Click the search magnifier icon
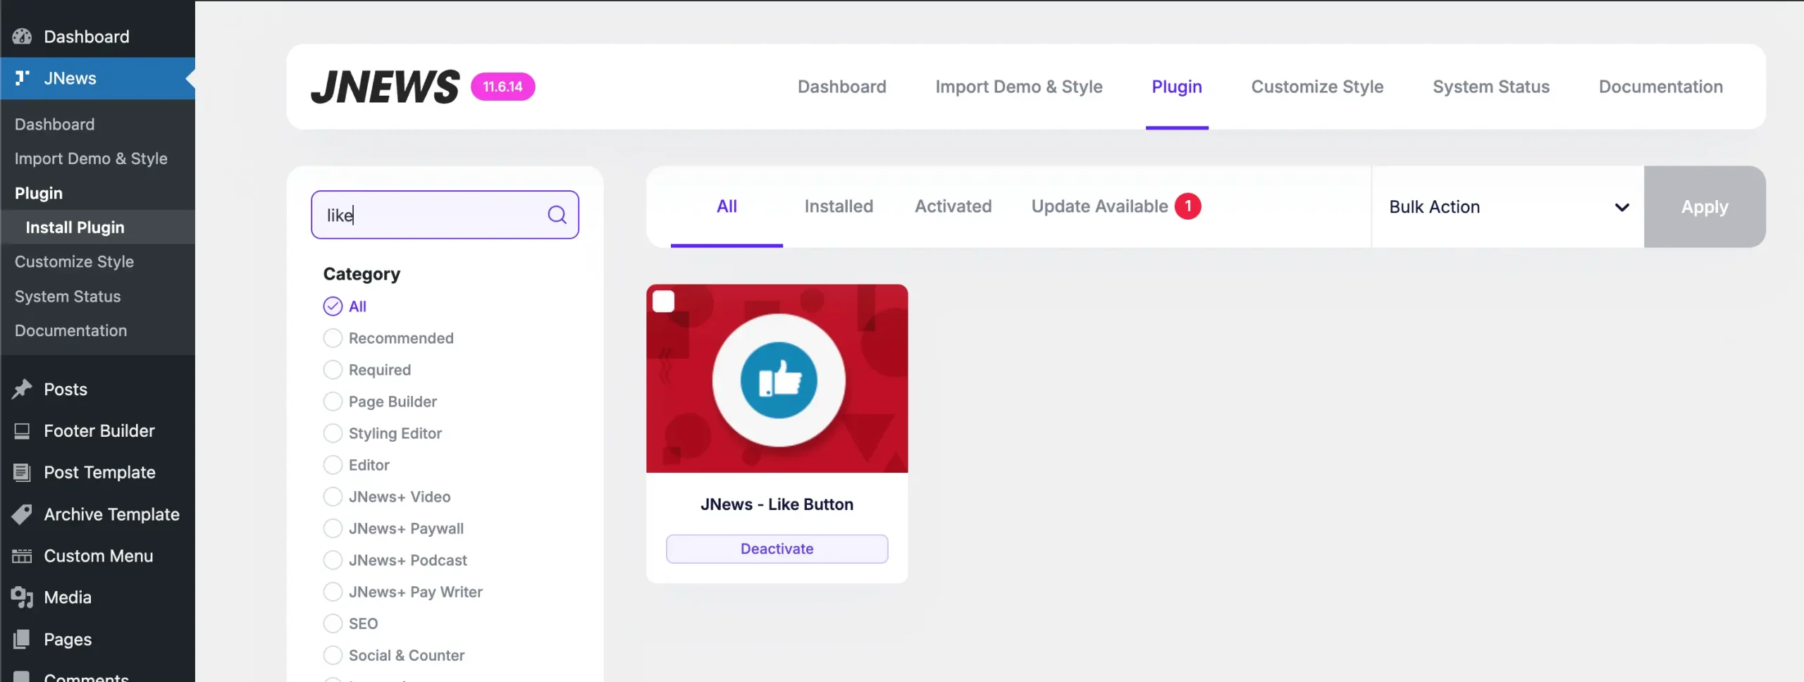The image size is (1804, 682). 557,215
